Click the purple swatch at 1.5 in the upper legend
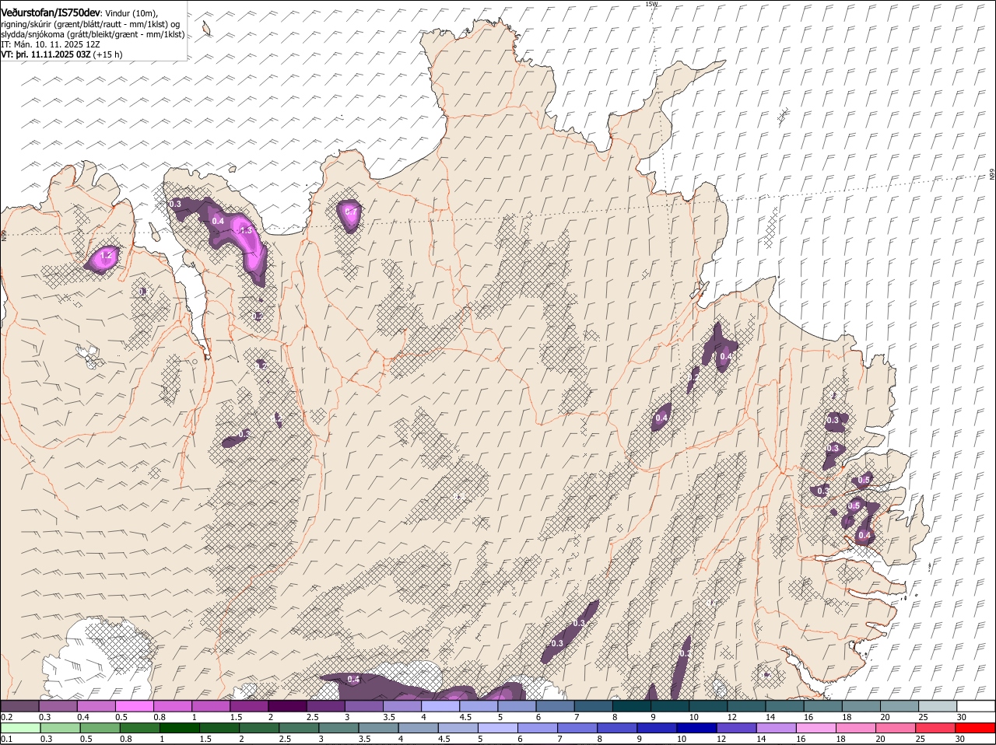This screenshot has height=745, width=996. tap(249, 705)
